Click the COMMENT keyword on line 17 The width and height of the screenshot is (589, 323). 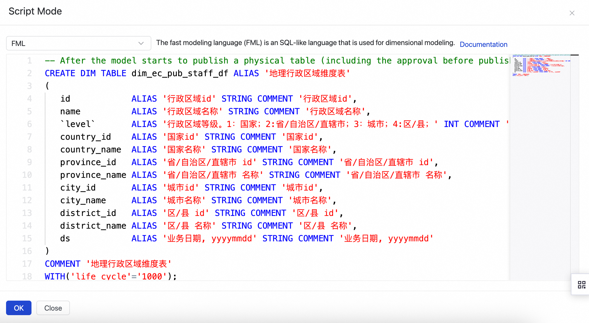point(63,264)
